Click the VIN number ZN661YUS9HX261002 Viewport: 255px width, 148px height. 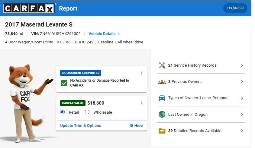pyautogui.click(x=60, y=33)
